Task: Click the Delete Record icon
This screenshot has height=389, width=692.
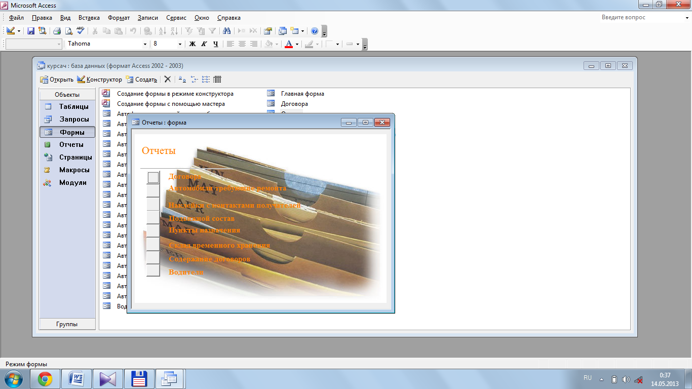Action: pyautogui.click(x=253, y=31)
